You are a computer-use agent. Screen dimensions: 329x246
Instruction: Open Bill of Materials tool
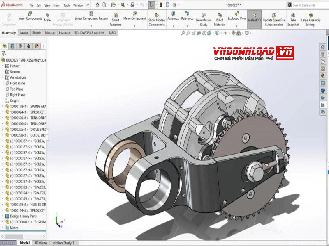220,19
